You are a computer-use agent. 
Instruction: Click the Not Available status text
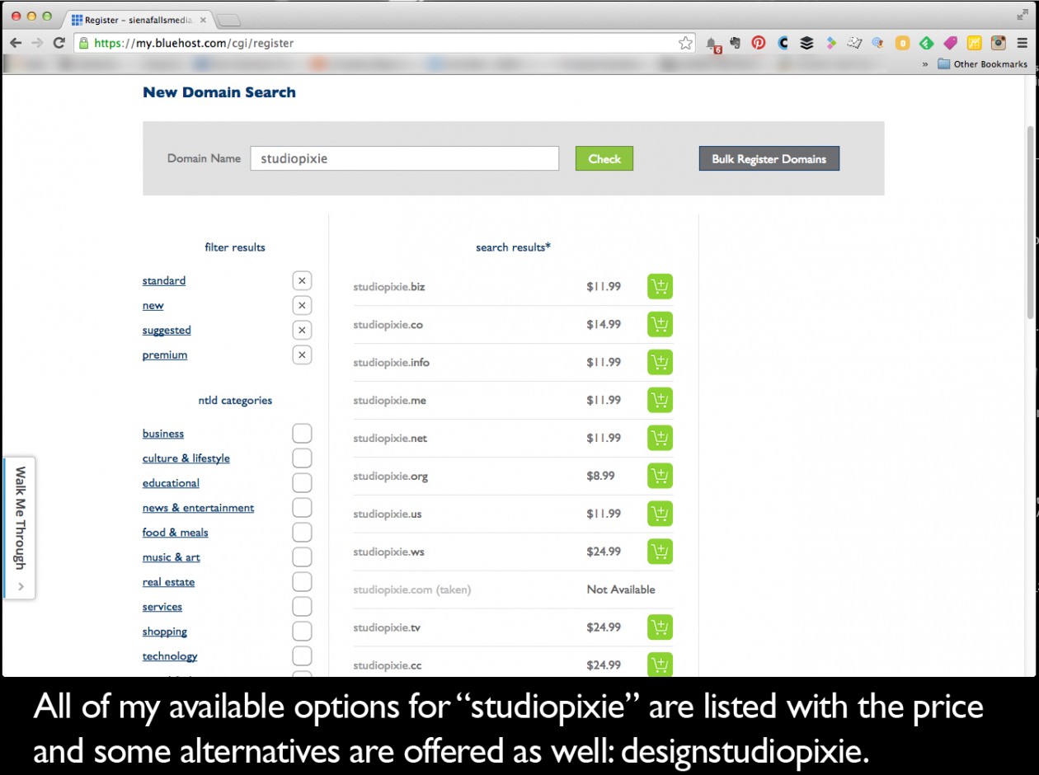tap(621, 589)
